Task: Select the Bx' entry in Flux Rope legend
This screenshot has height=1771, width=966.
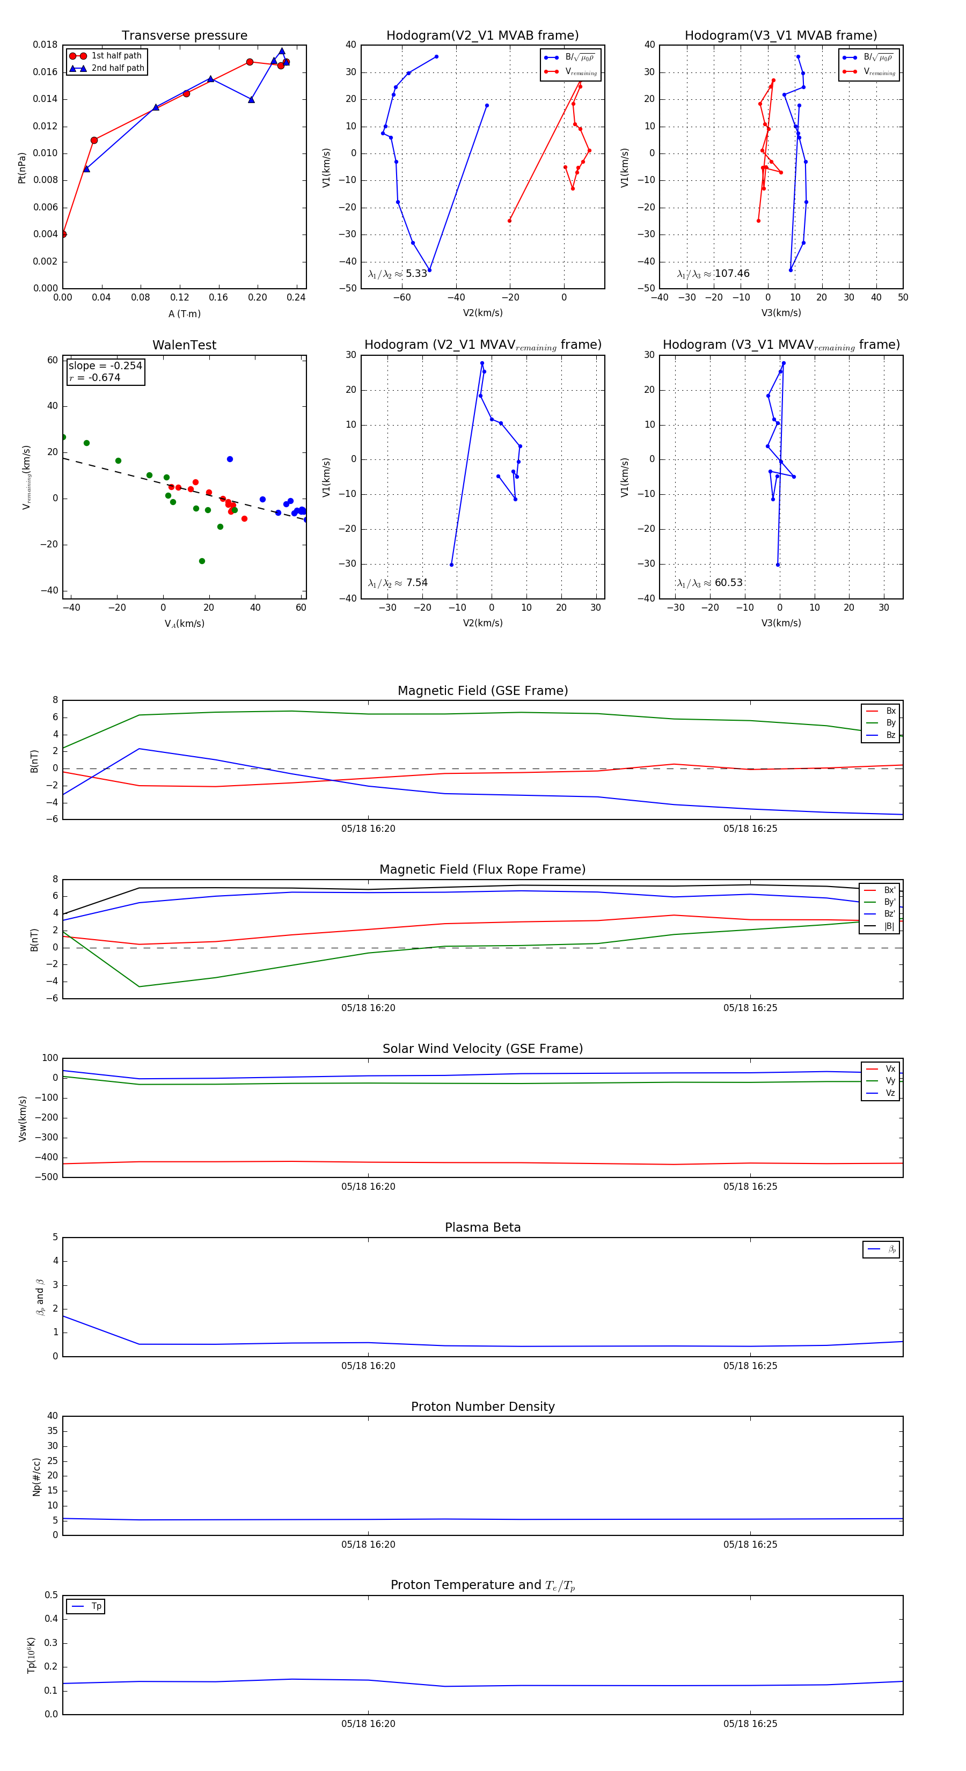Action: 880,890
